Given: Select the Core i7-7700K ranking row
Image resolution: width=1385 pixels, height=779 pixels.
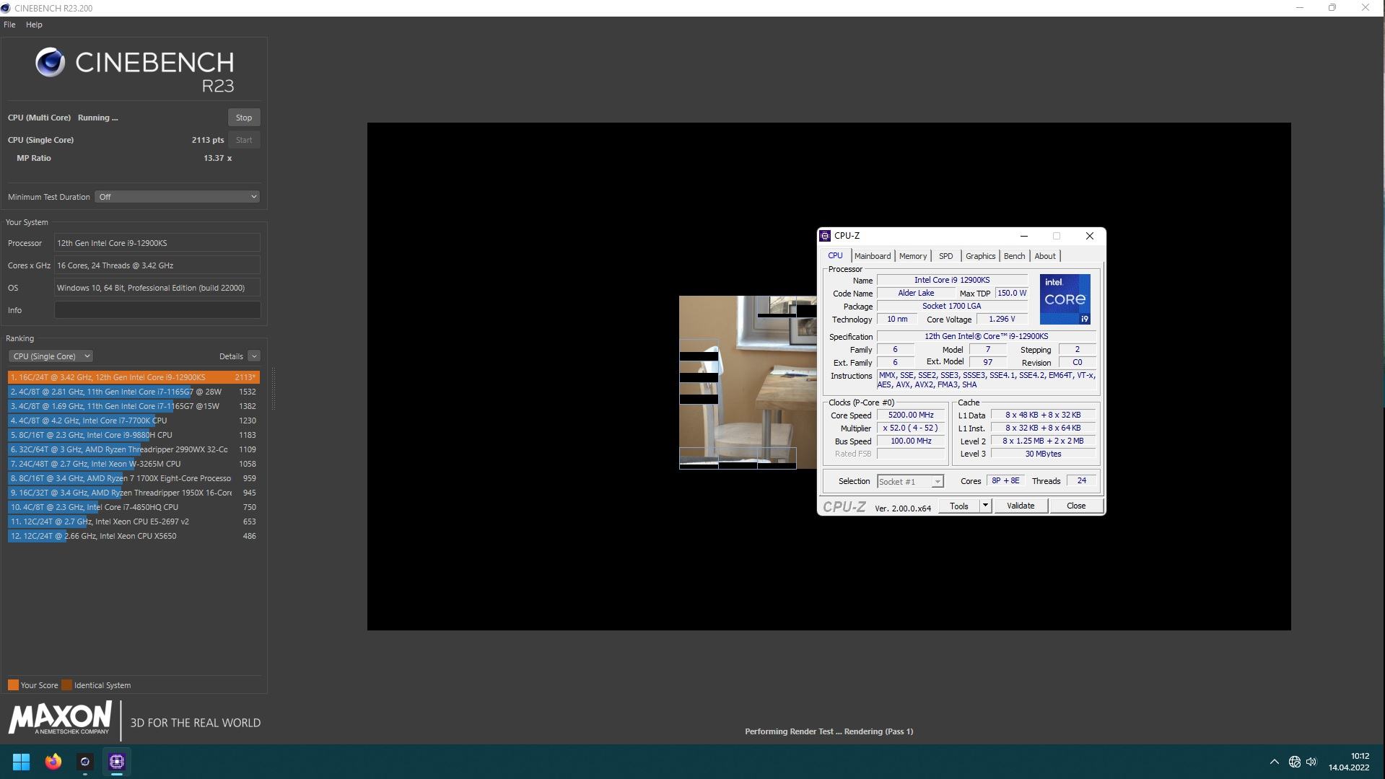Looking at the screenshot, I should pos(134,421).
